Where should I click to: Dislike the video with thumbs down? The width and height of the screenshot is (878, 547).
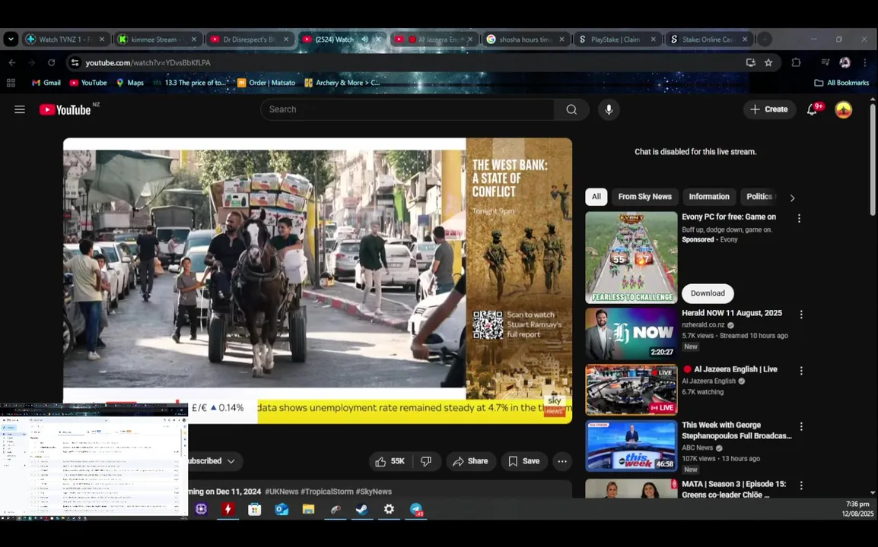coord(426,461)
